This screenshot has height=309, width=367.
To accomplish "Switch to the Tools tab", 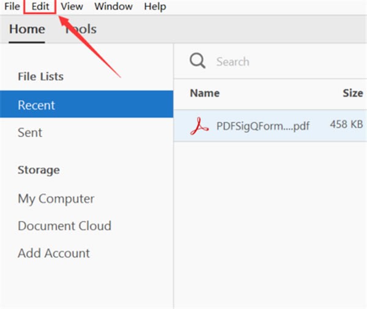I will pyautogui.click(x=81, y=29).
